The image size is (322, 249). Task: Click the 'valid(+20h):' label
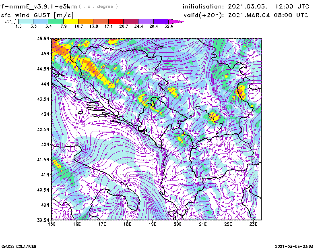(x=204, y=15)
